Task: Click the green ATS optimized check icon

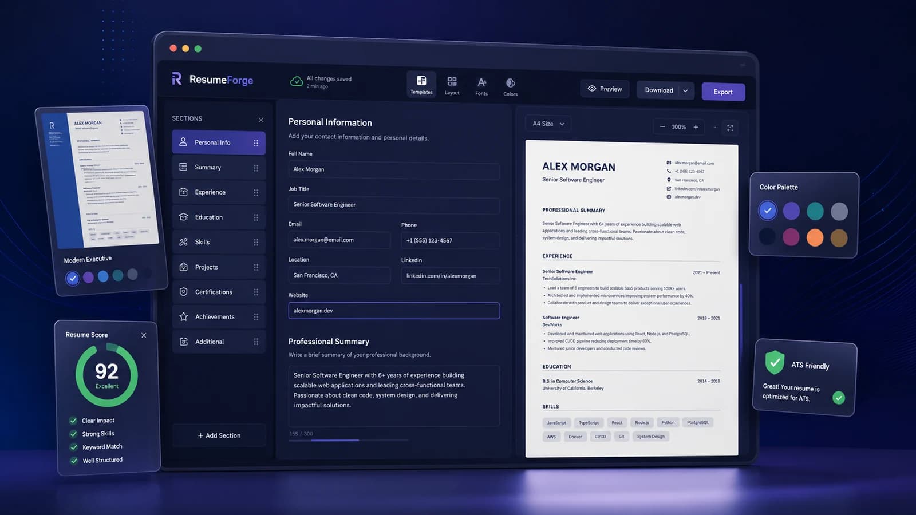Action: (839, 397)
